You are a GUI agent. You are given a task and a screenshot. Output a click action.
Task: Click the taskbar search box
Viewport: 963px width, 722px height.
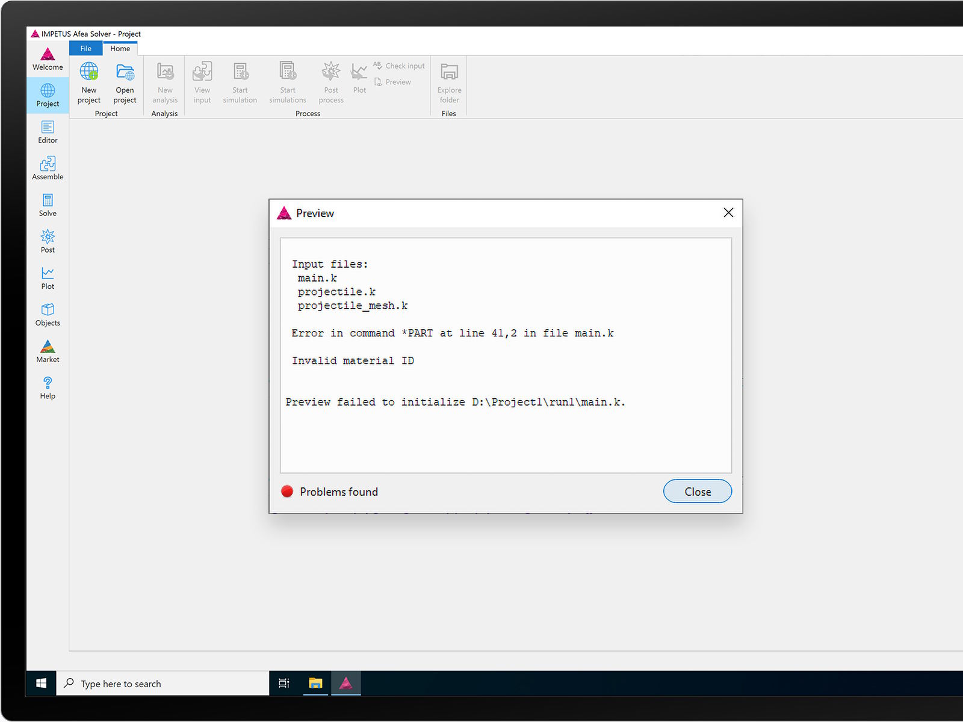pos(163,683)
